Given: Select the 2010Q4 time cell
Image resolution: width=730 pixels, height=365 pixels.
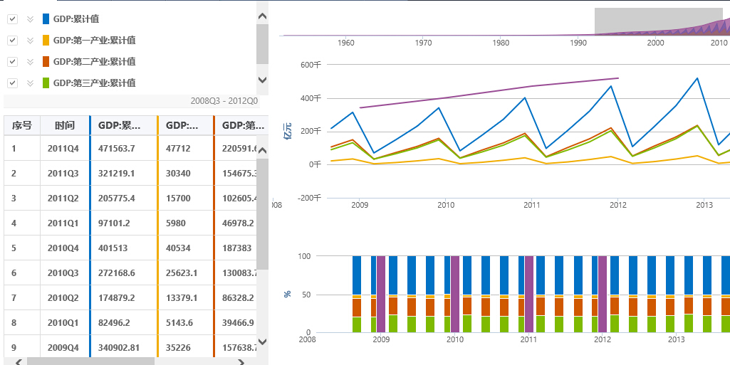Looking at the screenshot, I should pos(64,248).
